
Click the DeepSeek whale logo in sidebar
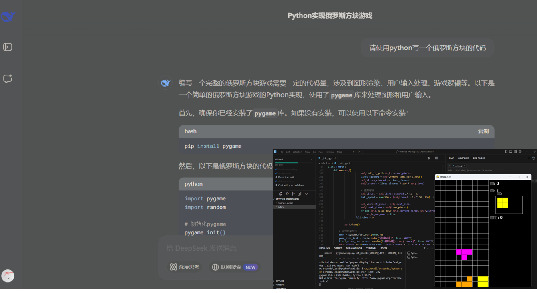point(8,17)
